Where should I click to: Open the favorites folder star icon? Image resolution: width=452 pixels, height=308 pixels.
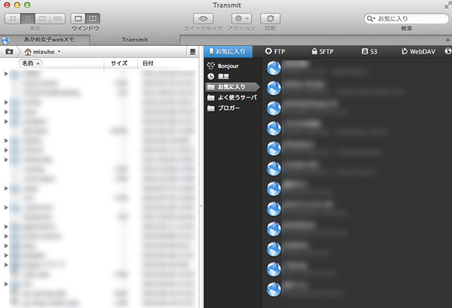(9, 52)
